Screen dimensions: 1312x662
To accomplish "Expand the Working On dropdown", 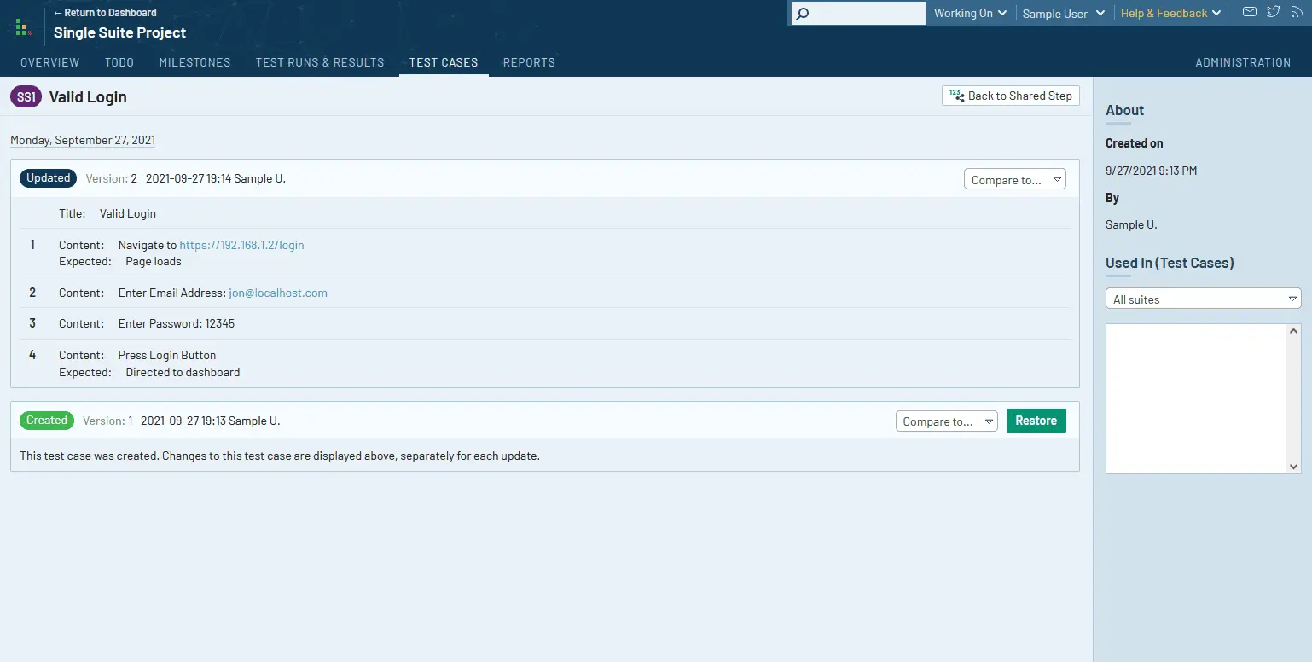I will [x=970, y=14].
